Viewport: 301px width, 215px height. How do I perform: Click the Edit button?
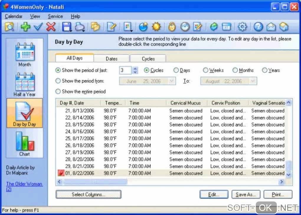(x=214, y=194)
